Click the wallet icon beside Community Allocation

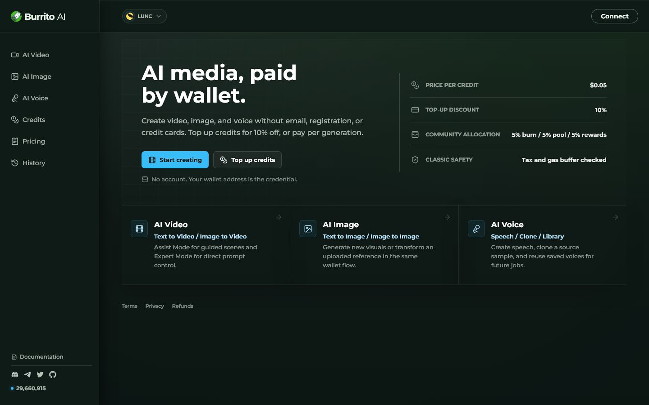415,135
